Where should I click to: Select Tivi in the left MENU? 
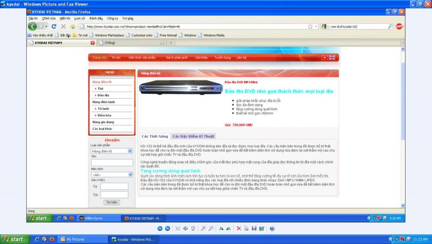click(100, 89)
